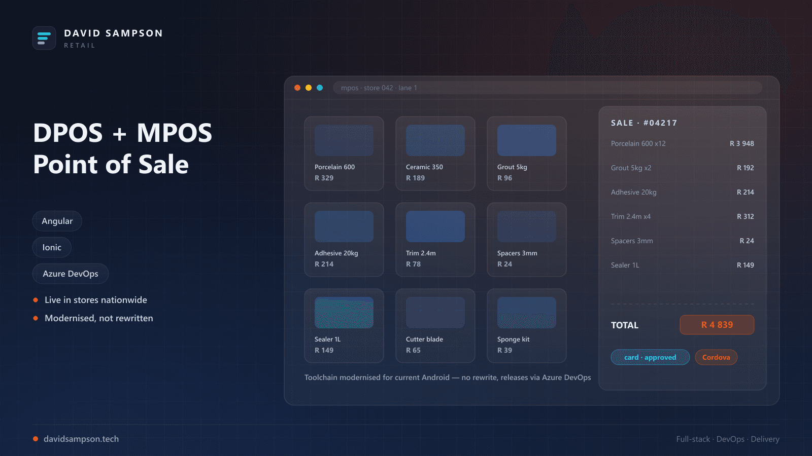Click the R 3 948 amount
This screenshot has width=812, height=456.
(742, 143)
